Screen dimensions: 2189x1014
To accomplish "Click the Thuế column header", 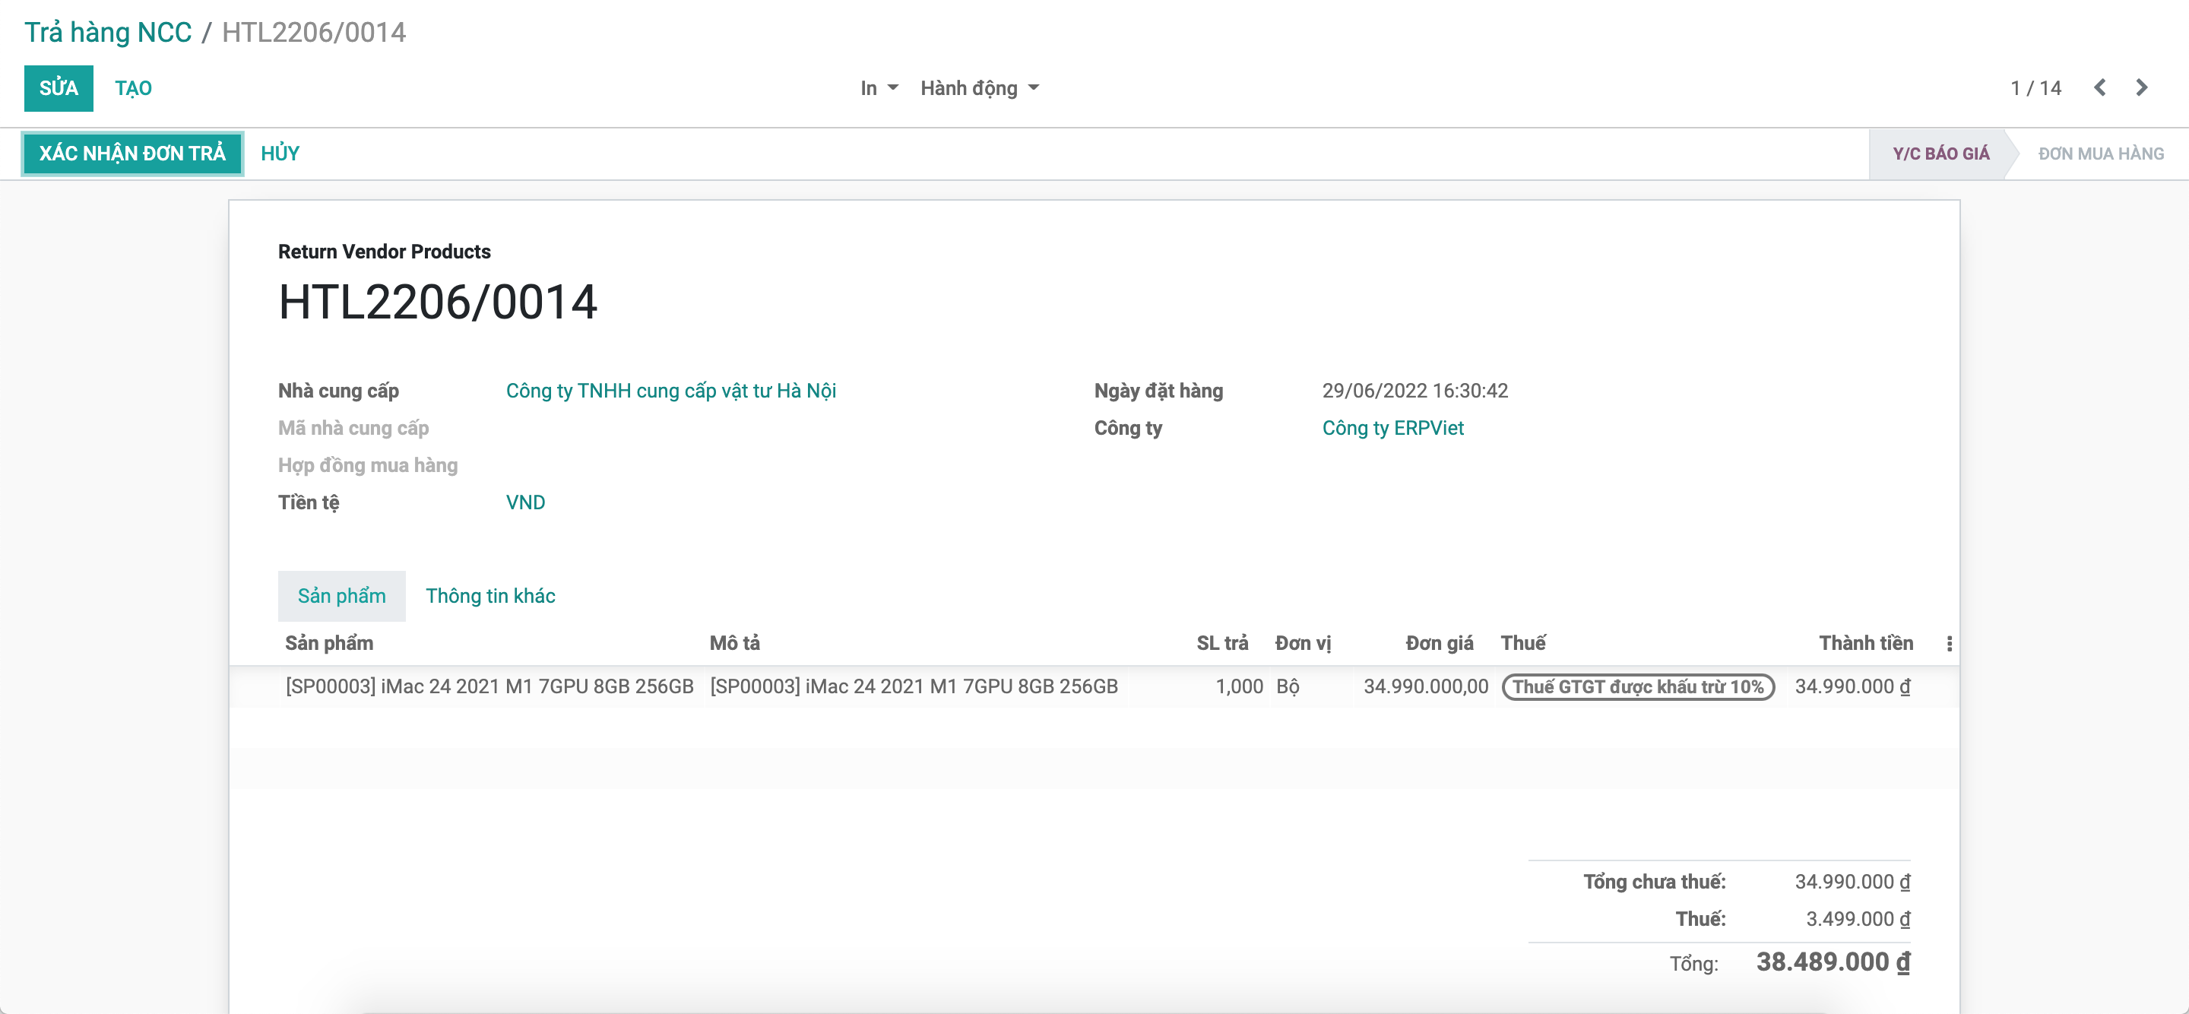I will [x=1522, y=642].
